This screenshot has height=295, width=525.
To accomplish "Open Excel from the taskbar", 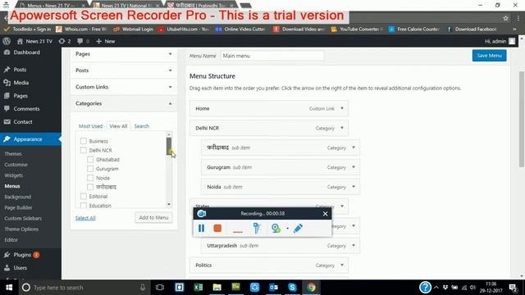I will pos(199,288).
